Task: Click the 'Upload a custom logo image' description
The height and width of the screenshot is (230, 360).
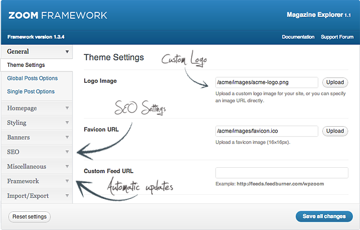Action: point(281,97)
